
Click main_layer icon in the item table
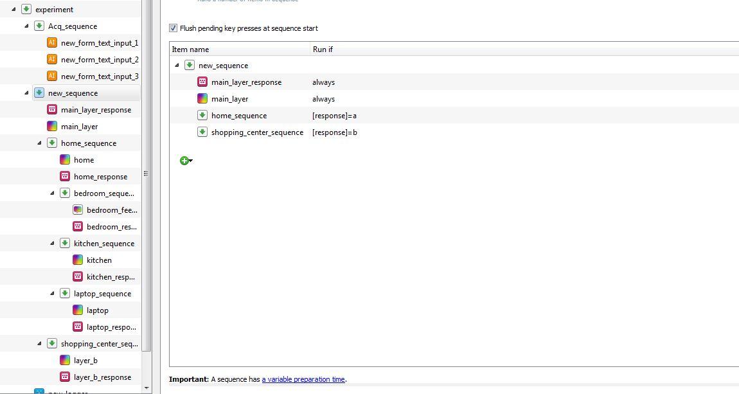202,98
